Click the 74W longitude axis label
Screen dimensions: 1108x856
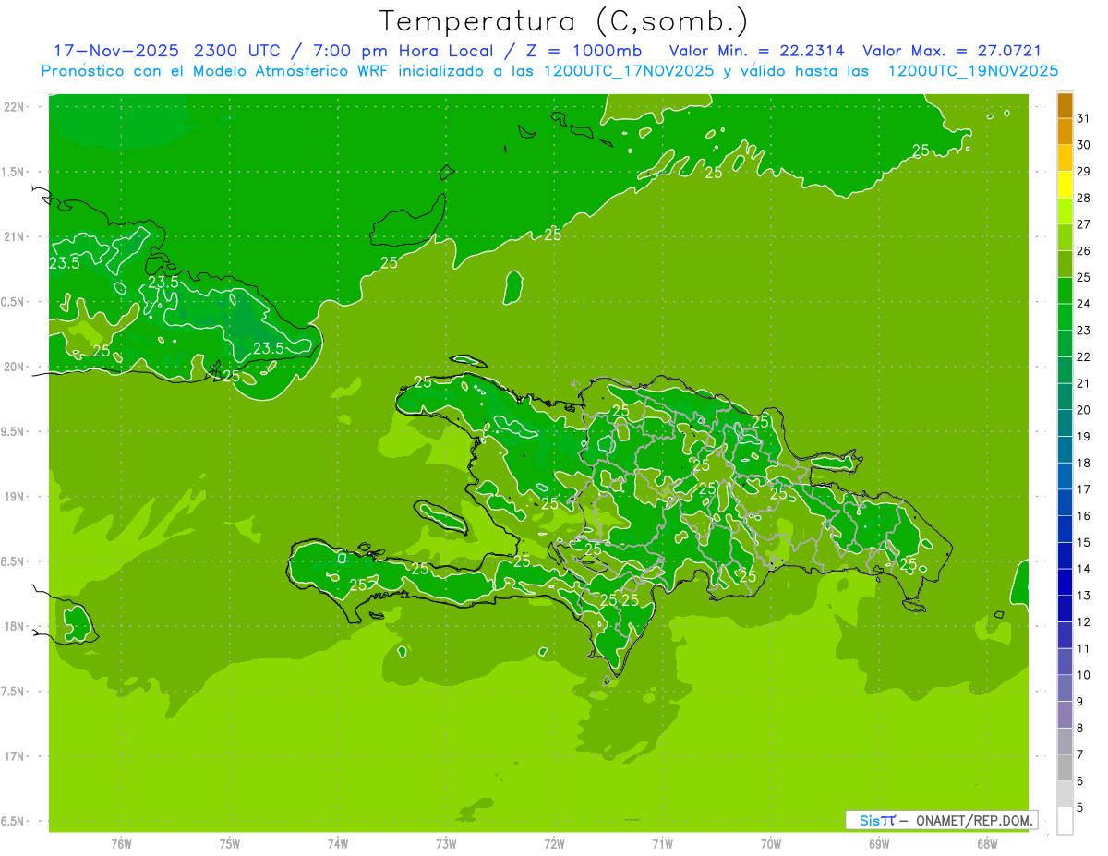(337, 843)
